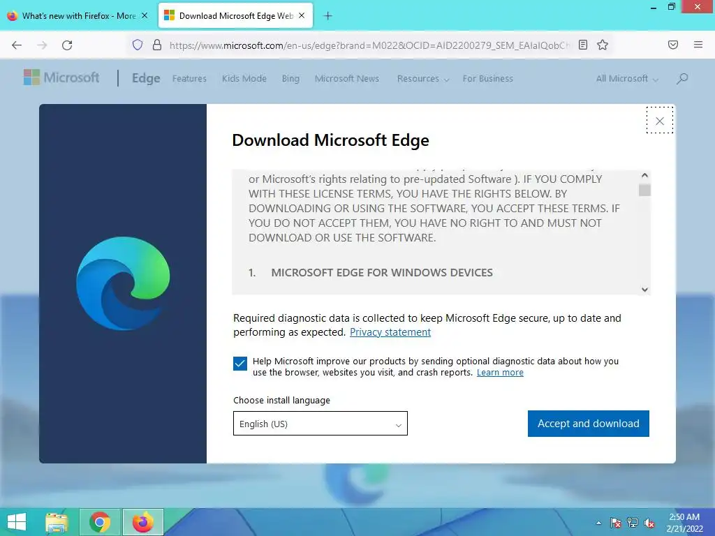The height and width of the screenshot is (536, 715).
Task: Close the Download Microsoft Edge tab
Action: 302,15
